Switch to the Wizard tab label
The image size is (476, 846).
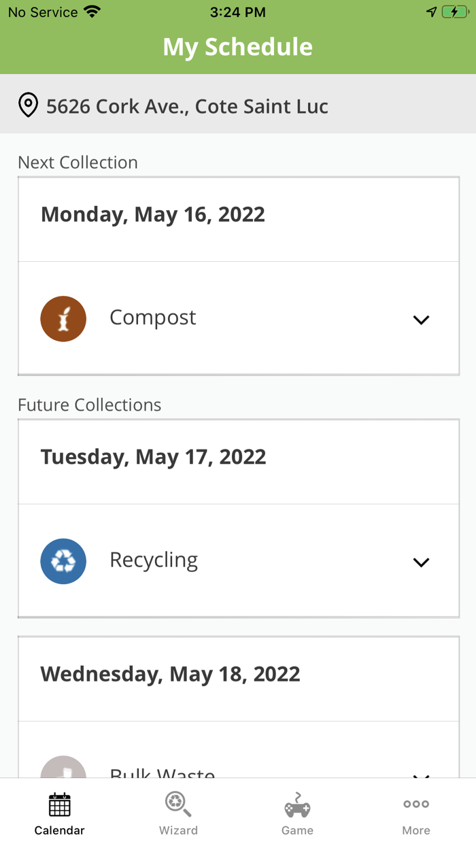[x=178, y=830]
